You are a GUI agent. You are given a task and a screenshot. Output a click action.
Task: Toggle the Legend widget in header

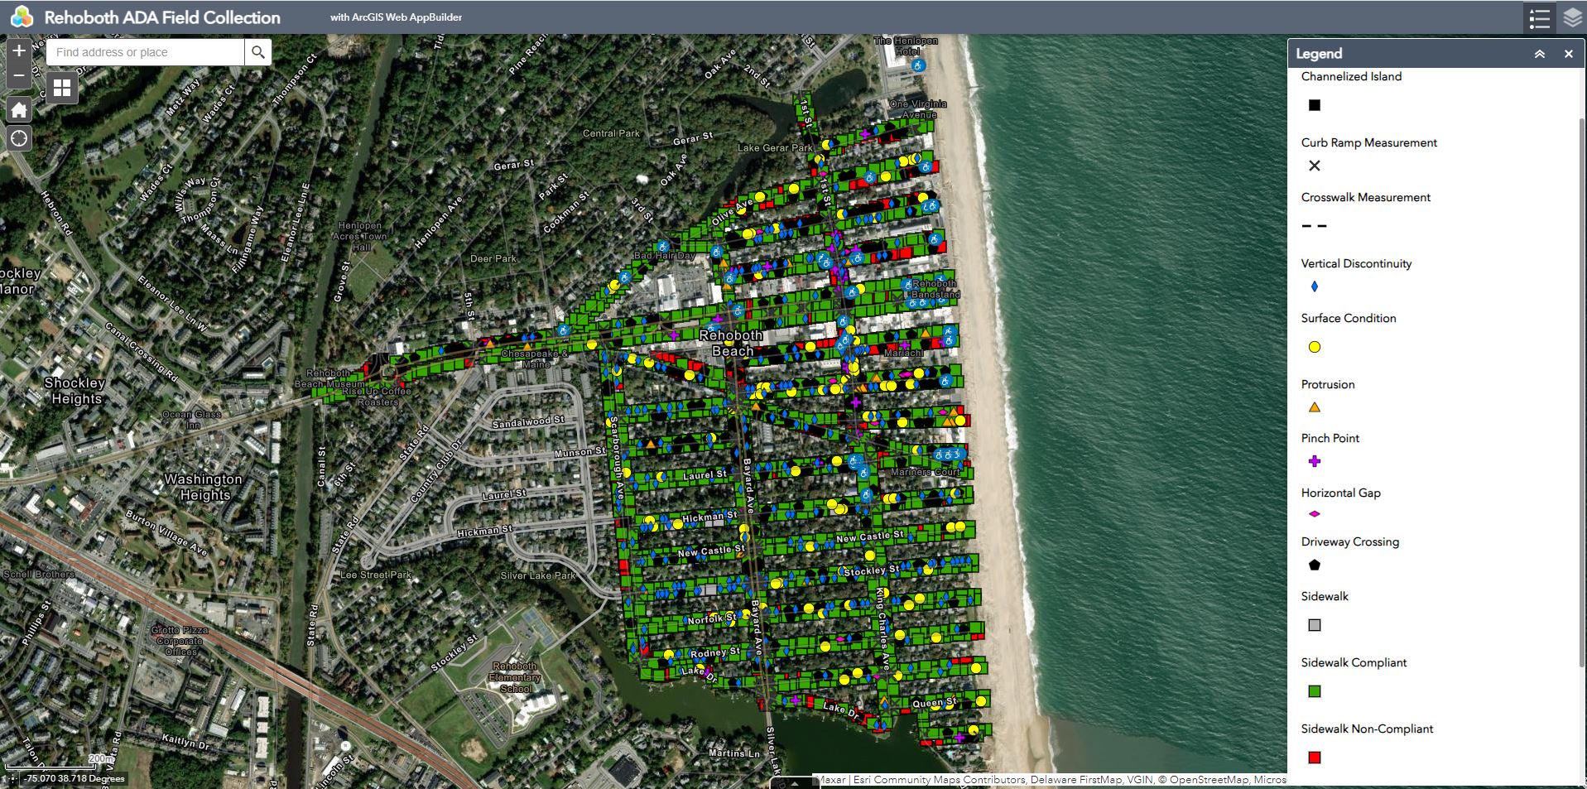[x=1539, y=17]
